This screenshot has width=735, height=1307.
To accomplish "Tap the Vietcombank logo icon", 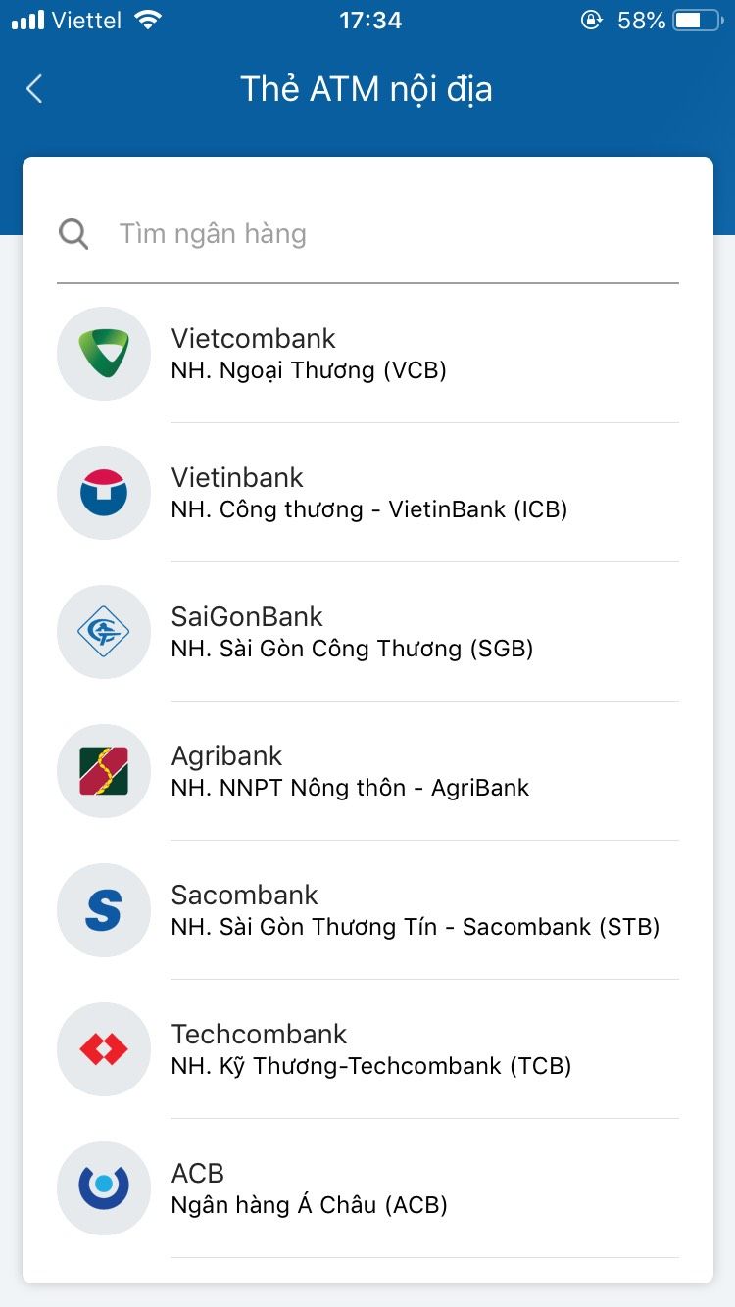I will pos(104,354).
